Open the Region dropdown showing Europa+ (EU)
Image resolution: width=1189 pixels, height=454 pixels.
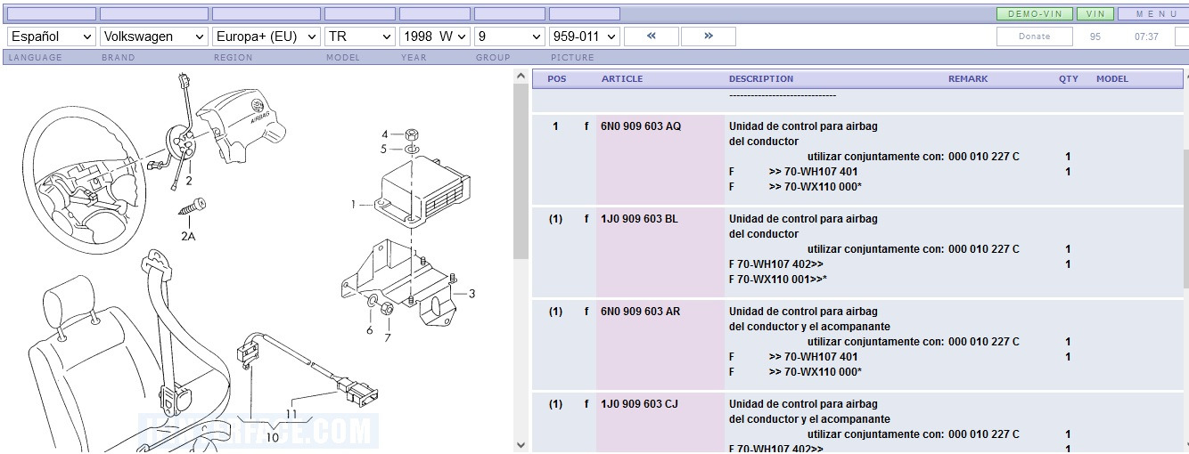(266, 36)
